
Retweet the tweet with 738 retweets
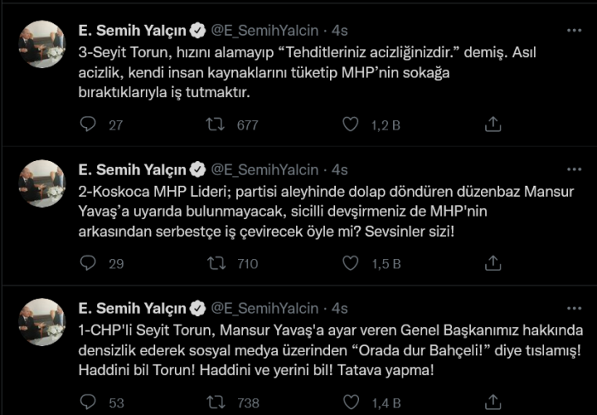coord(217,402)
